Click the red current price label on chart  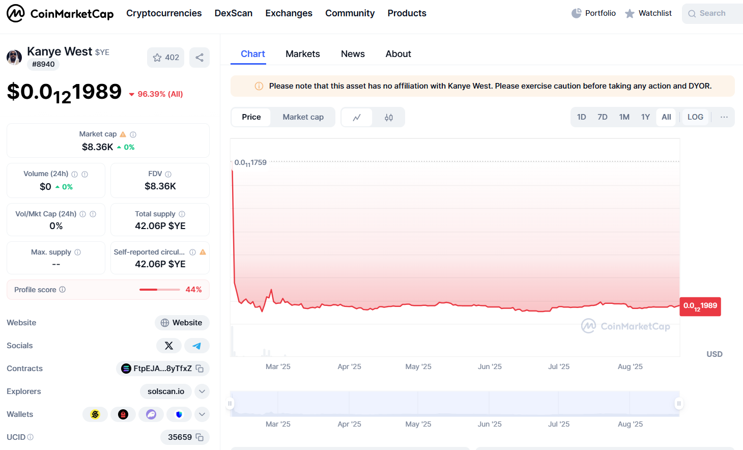coord(700,306)
